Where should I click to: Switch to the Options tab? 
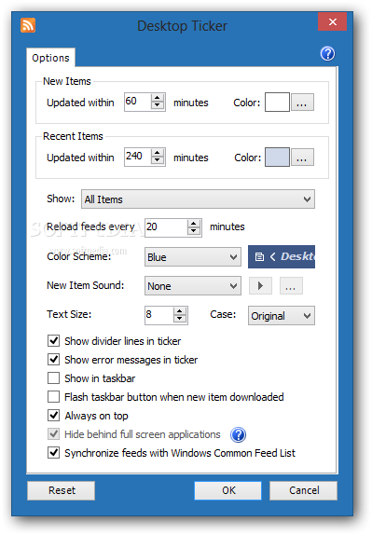pos(50,58)
